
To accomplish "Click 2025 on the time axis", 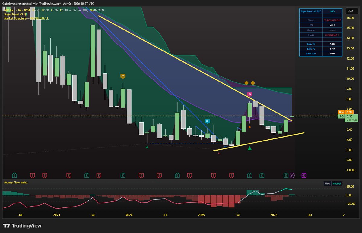I will (202, 215).
